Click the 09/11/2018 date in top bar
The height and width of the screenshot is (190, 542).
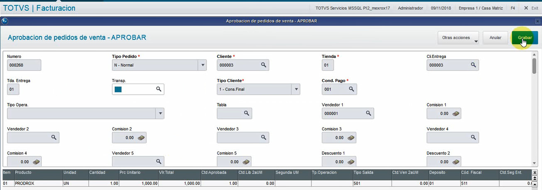pyautogui.click(x=440, y=8)
